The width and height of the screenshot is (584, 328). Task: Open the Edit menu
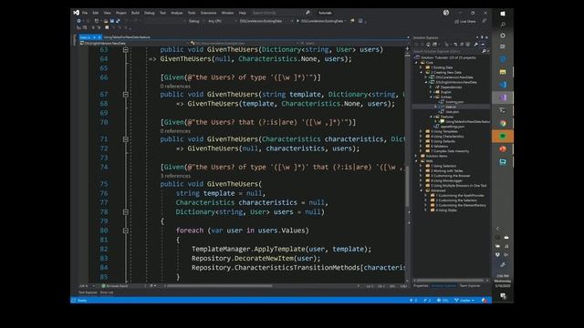[x=96, y=13]
